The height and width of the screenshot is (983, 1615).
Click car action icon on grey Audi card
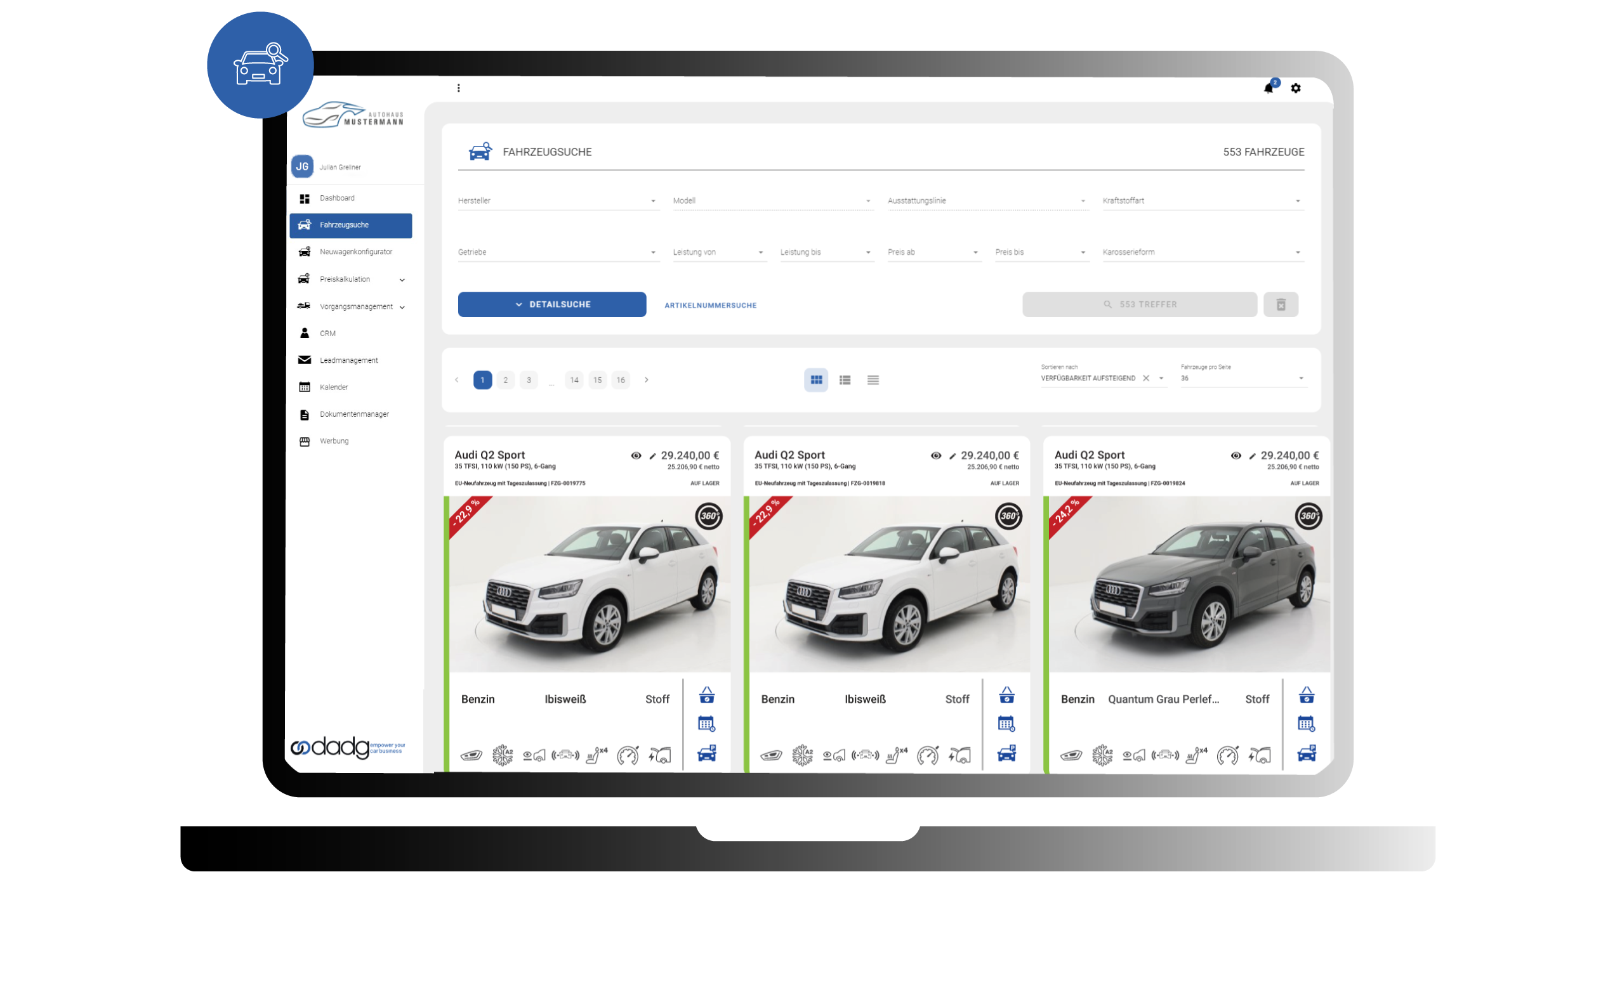(1307, 753)
